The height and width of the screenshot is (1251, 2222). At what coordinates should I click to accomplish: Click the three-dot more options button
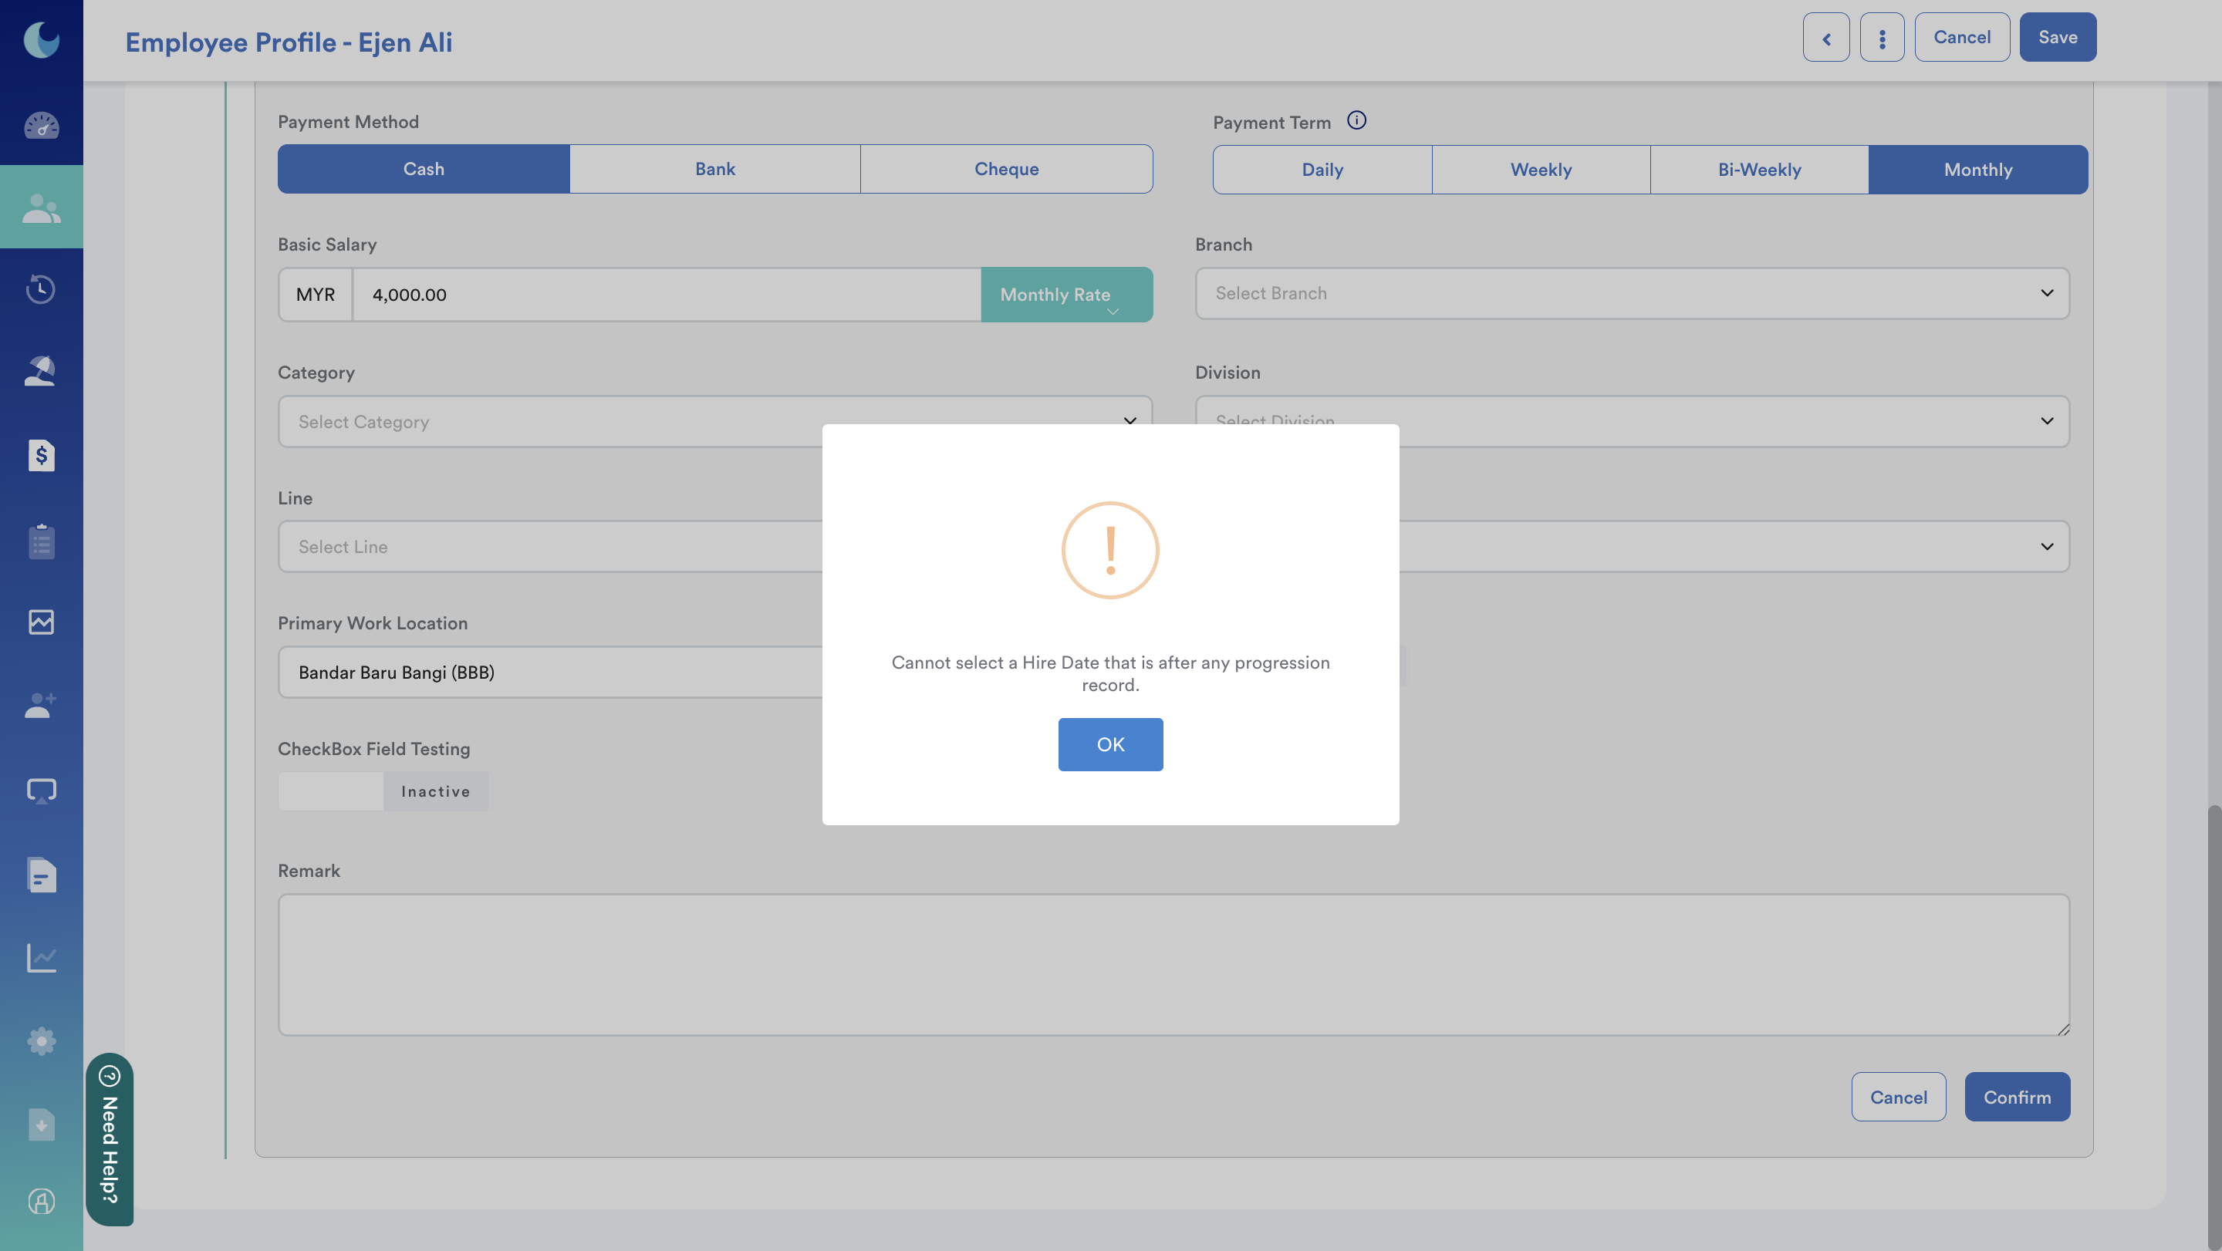click(x=1881, y=38)
